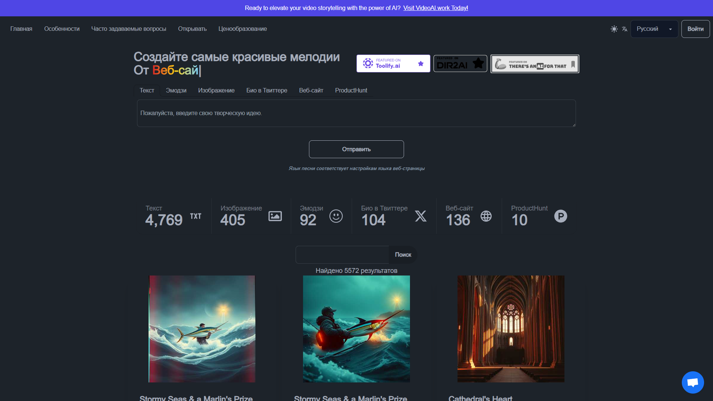Click the translate language icon
Image resolution: width=713 pixels, height=401 pixels.
coord(625,29)
